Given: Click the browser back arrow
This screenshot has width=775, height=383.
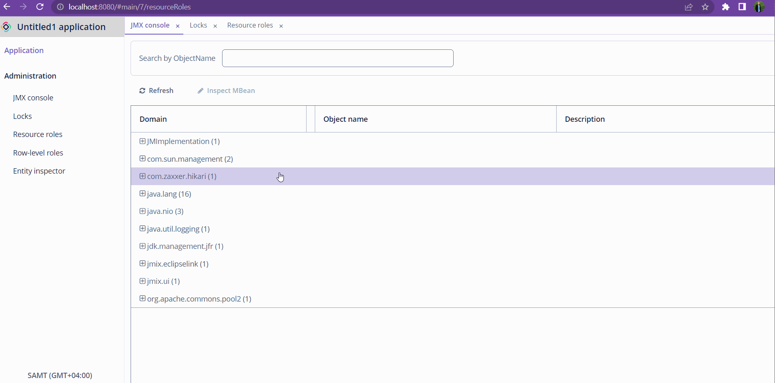Looking at the screenshot, I should click(x=7, y=7).
